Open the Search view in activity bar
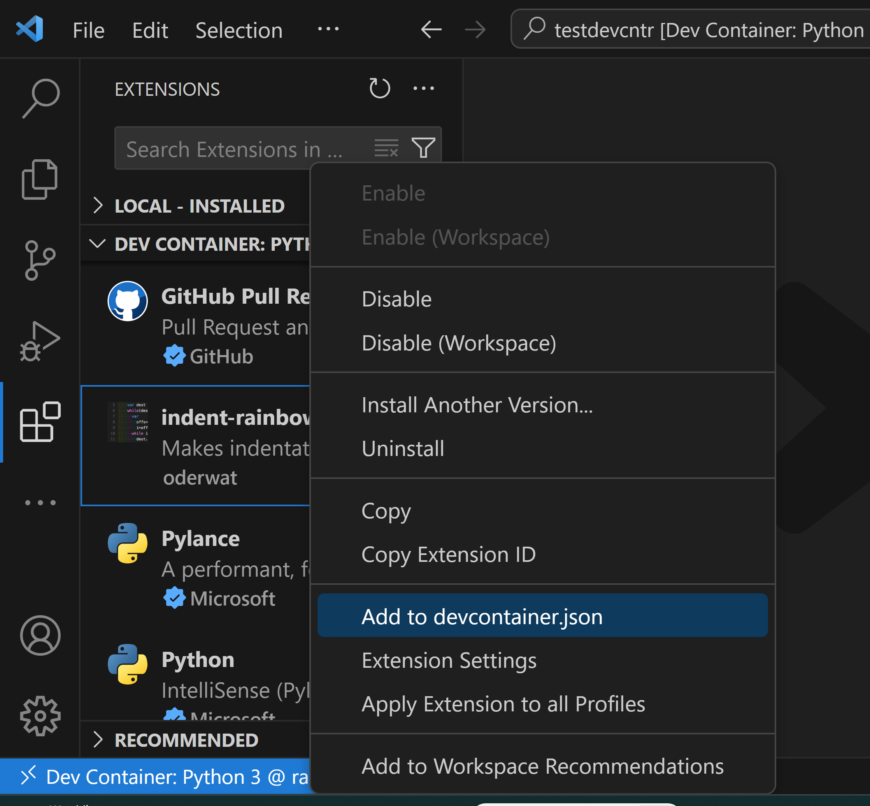 (40, 99)
